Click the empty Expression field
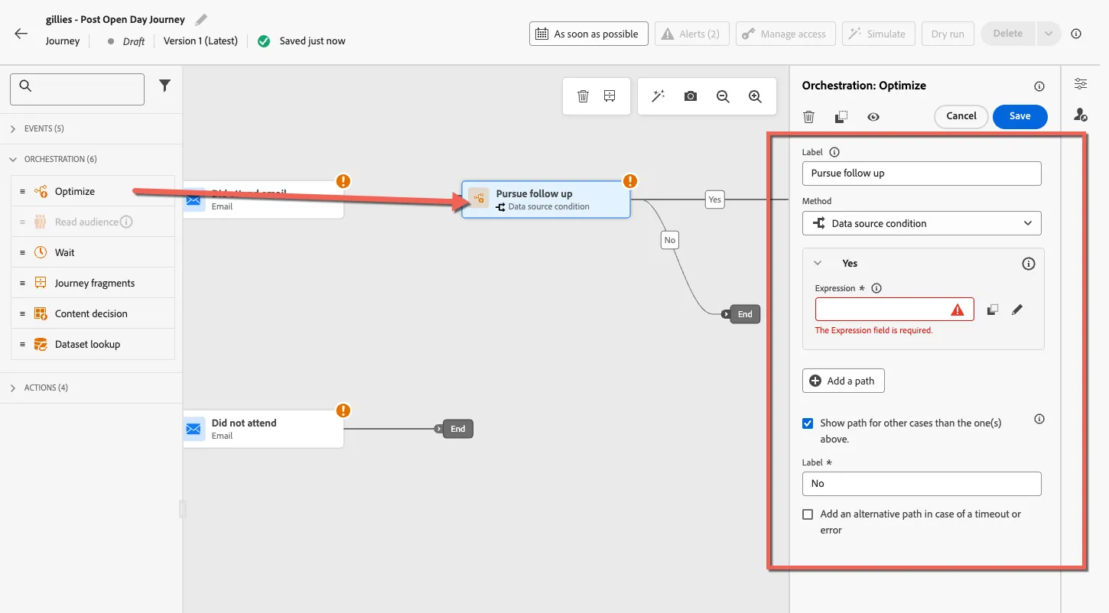 pyautogui.click(x=895, y=310)
